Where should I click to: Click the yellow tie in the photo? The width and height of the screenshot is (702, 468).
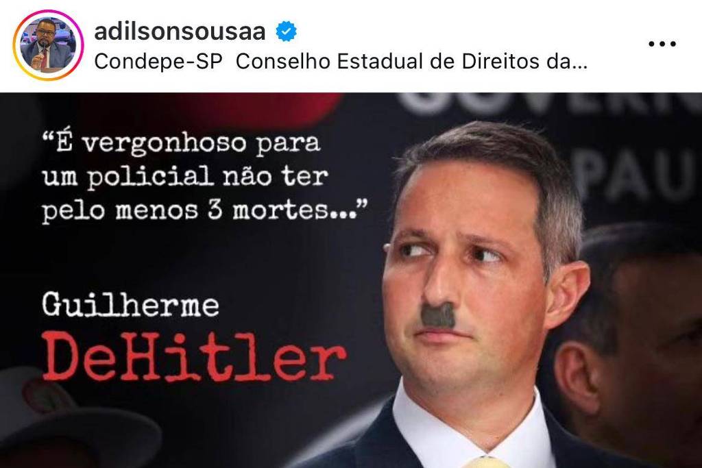click(487, 463)
